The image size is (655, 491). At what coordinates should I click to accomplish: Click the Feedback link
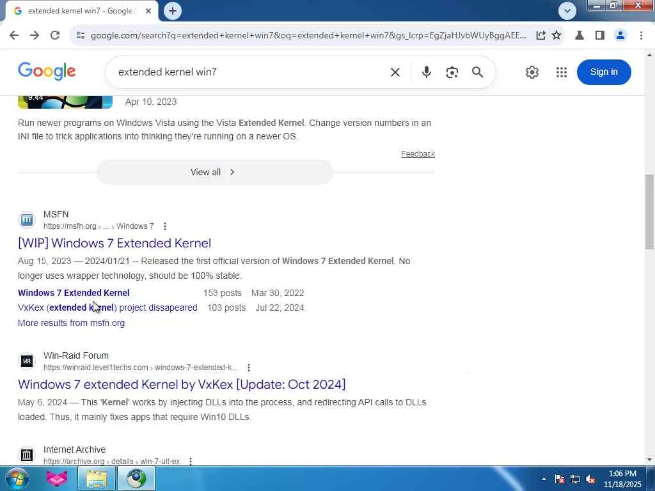click(x=418, y=154)
